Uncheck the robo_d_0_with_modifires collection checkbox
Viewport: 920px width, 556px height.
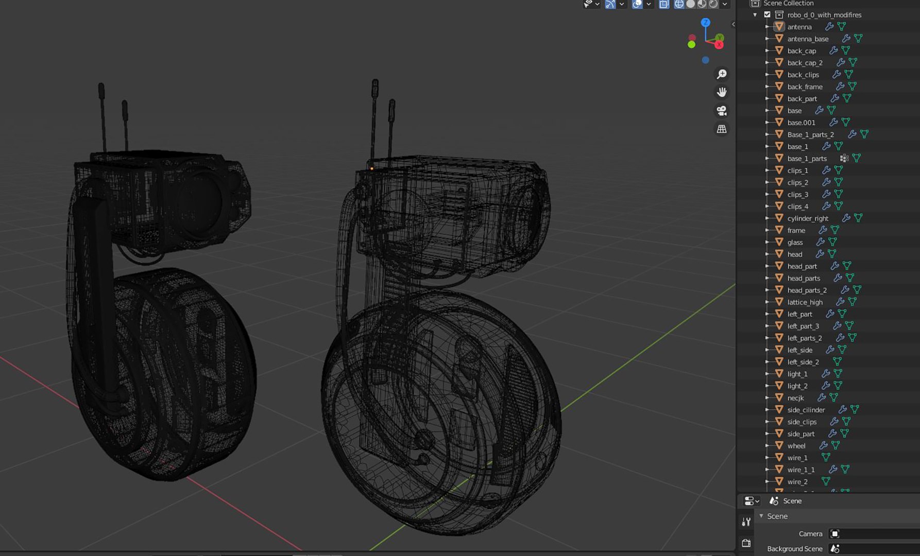(767, 15)
